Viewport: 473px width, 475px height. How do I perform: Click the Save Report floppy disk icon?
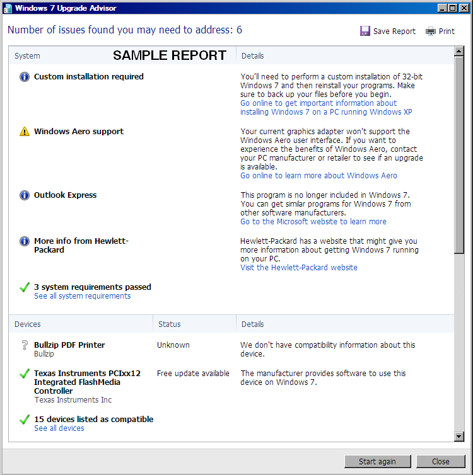[365, 31]
